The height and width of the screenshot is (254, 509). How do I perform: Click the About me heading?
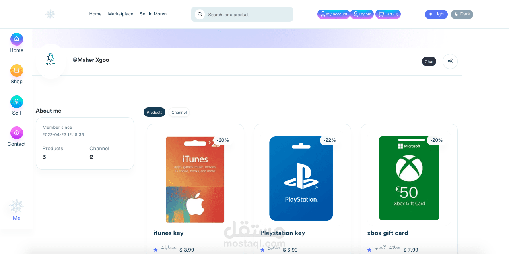point(49,111)
